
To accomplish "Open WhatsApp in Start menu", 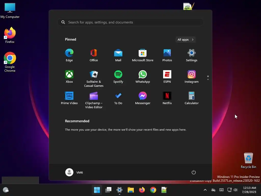I will pos(143,77).
